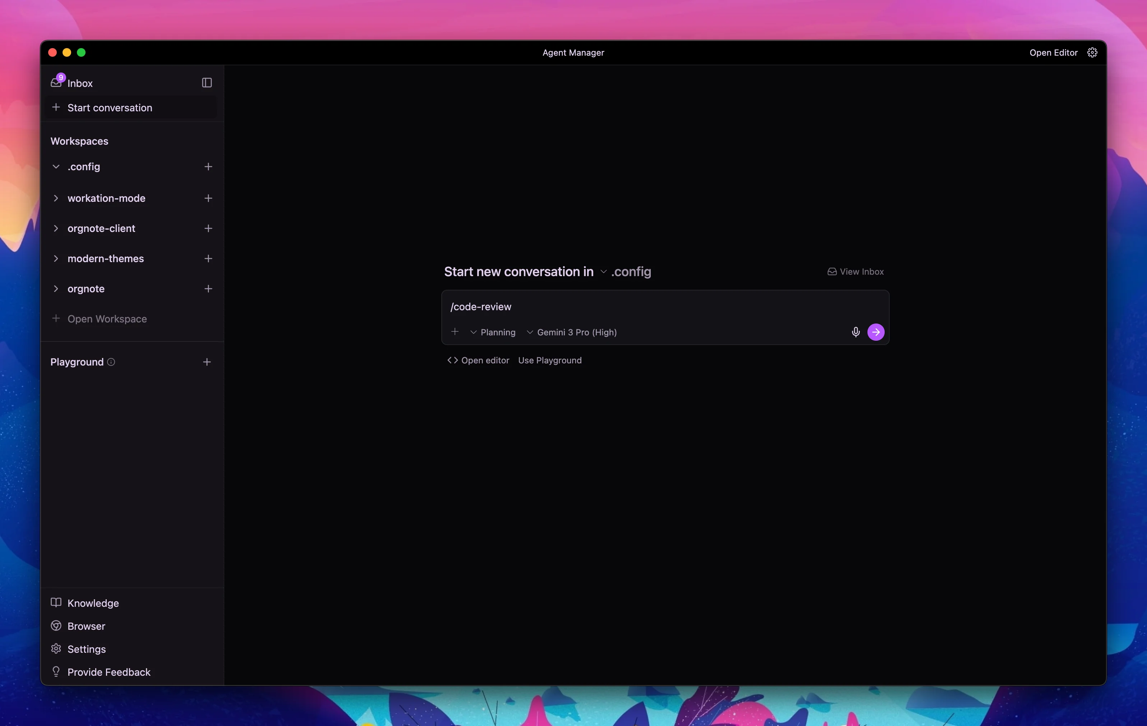
Task: Click the settings gear in title bar
Action: [x=1092, y=52]
